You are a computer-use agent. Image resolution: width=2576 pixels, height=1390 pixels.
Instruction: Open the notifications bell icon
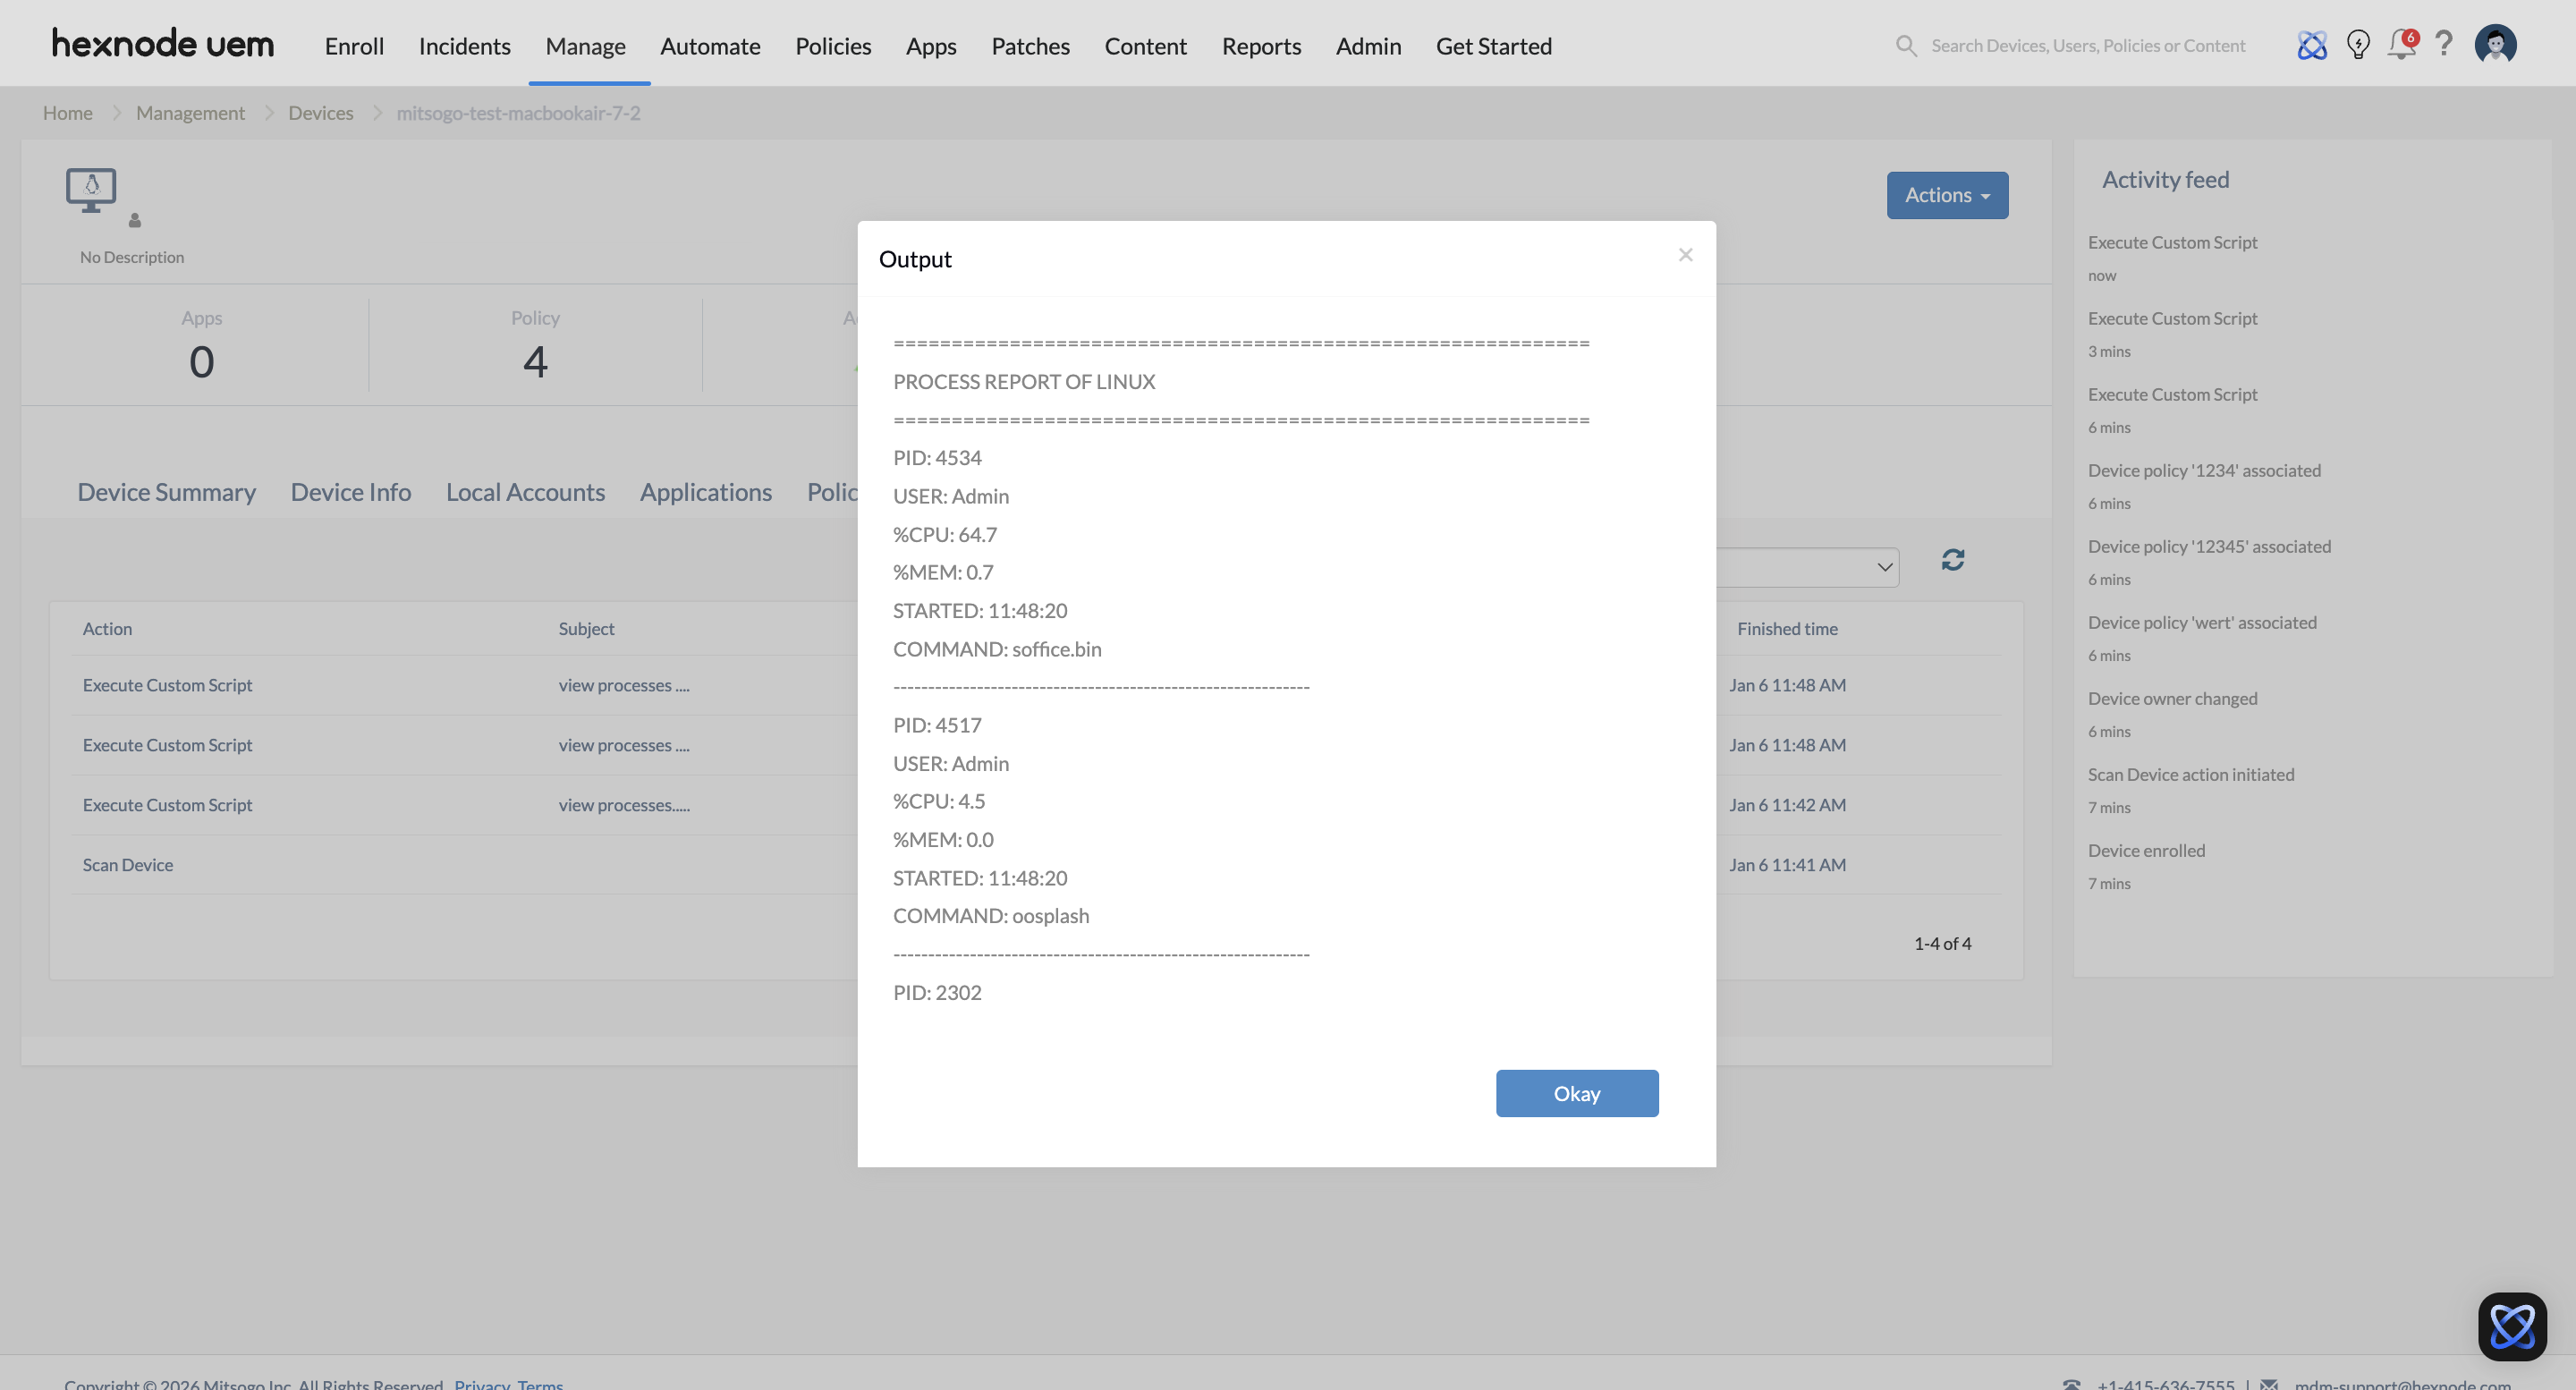tap(2400, 45)
